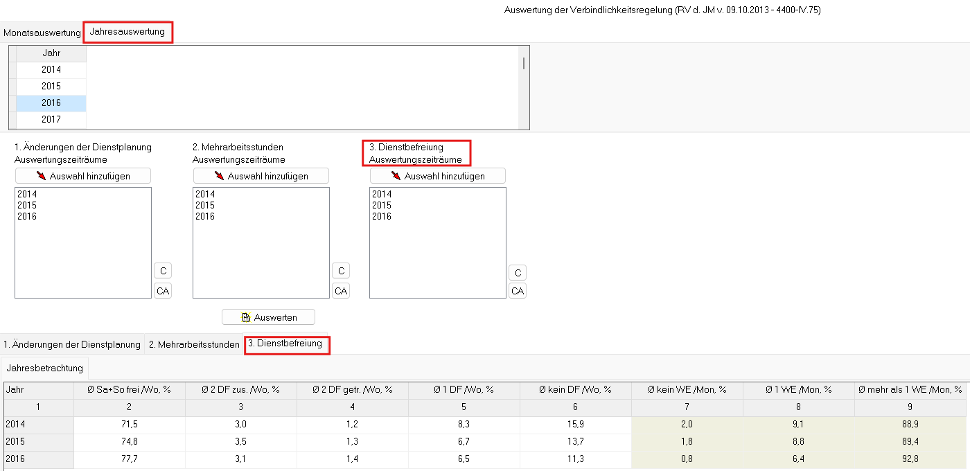Click the 0,8 cell in the results table
This screenshot has width=970, height=471.
pyautogui.click(x=687, y=459)
